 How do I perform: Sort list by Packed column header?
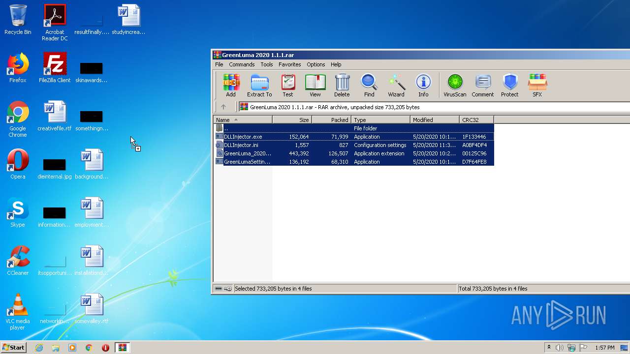click(331, 119)
